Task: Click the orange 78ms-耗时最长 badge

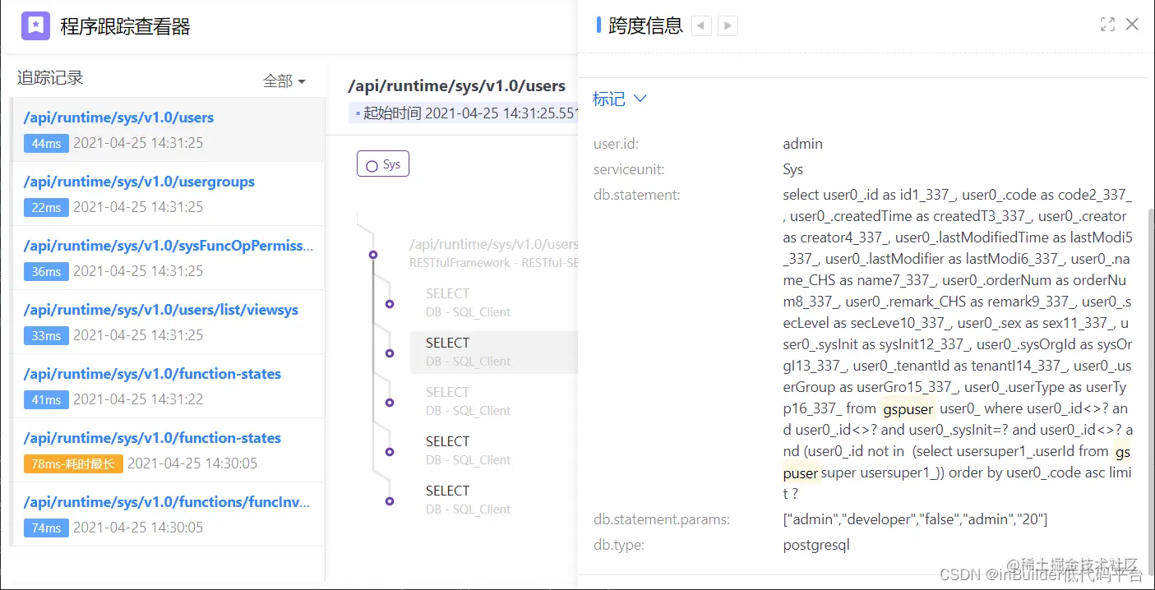Action: (x=73, y=463)
